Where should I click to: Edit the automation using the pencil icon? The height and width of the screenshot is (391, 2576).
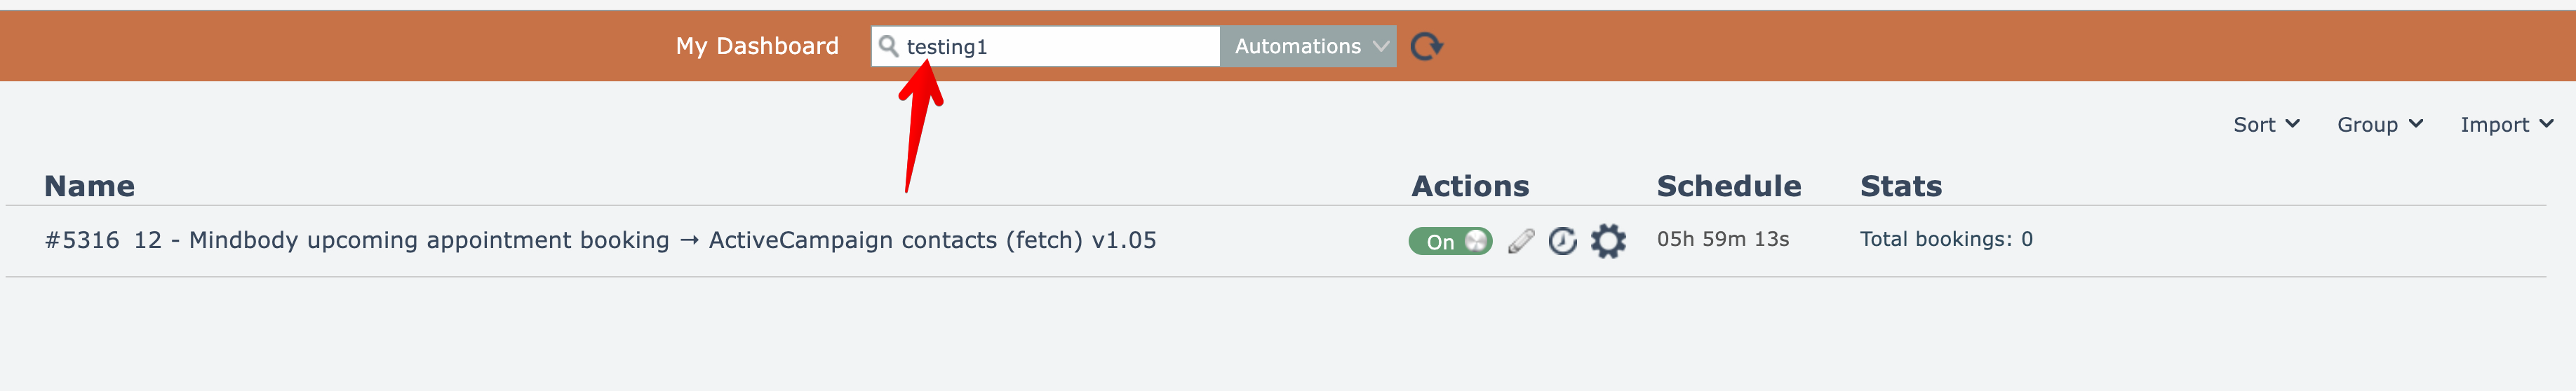[x=1520, y=241]
